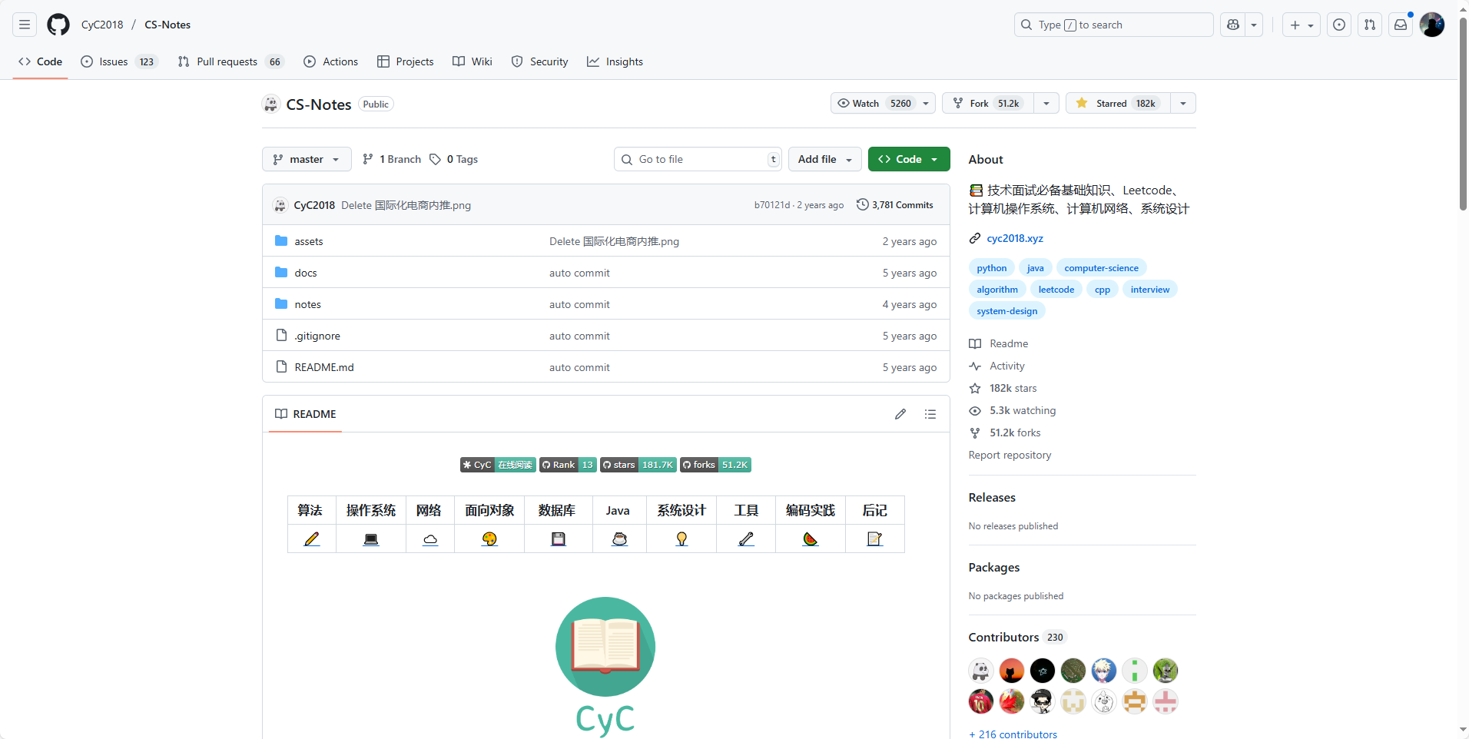Open the pull requests icon in header
Viewport: 1469px width, 739px height.
tap(1370, 25)
